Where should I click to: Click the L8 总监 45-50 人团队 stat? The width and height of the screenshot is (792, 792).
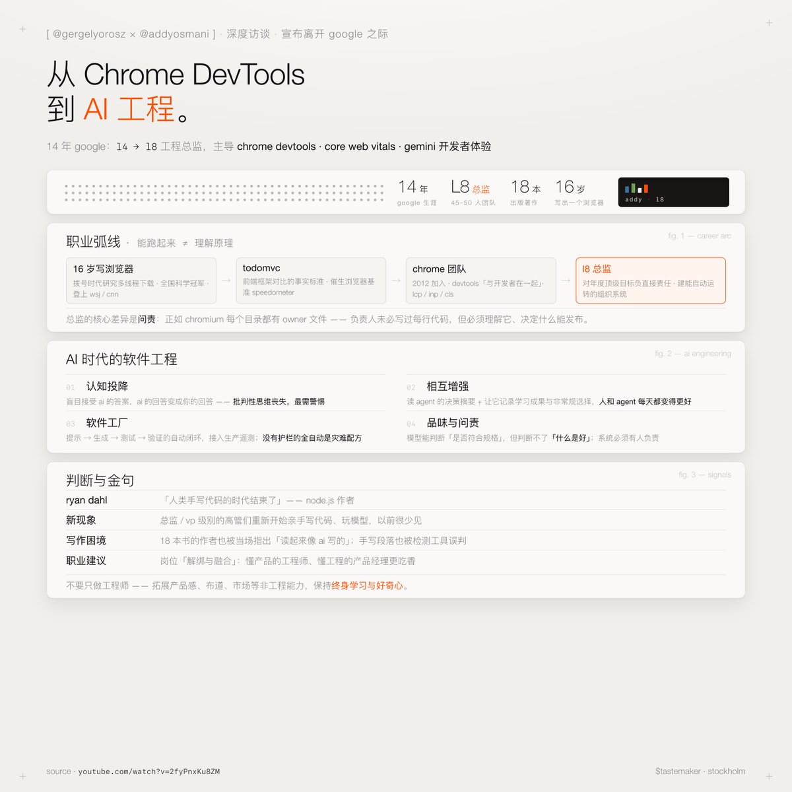(473, 193)
